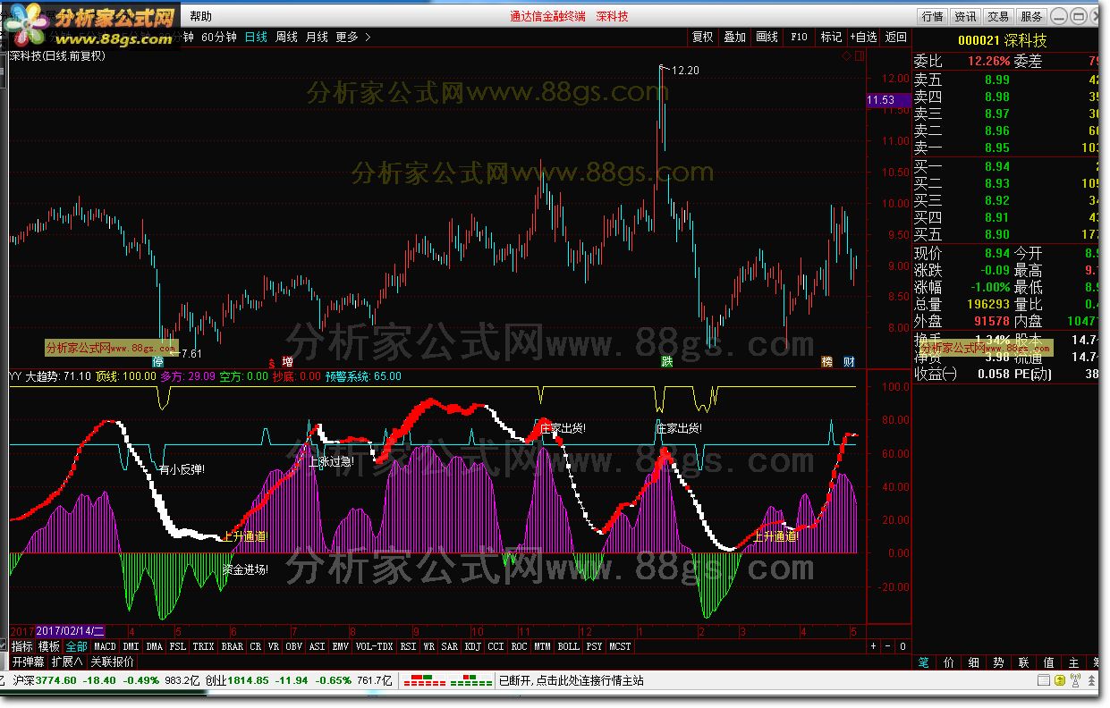
Task: Open the 资讯 news tab
Action: coord(965,16)
